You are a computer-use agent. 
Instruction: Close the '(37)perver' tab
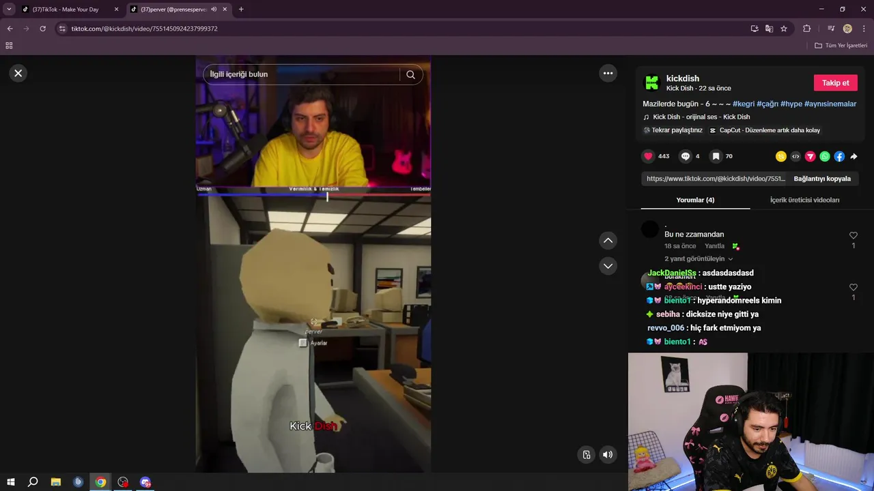(225, 10)
